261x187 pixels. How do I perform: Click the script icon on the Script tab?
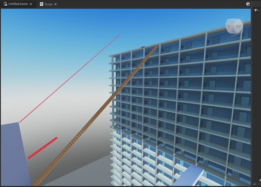41,4
